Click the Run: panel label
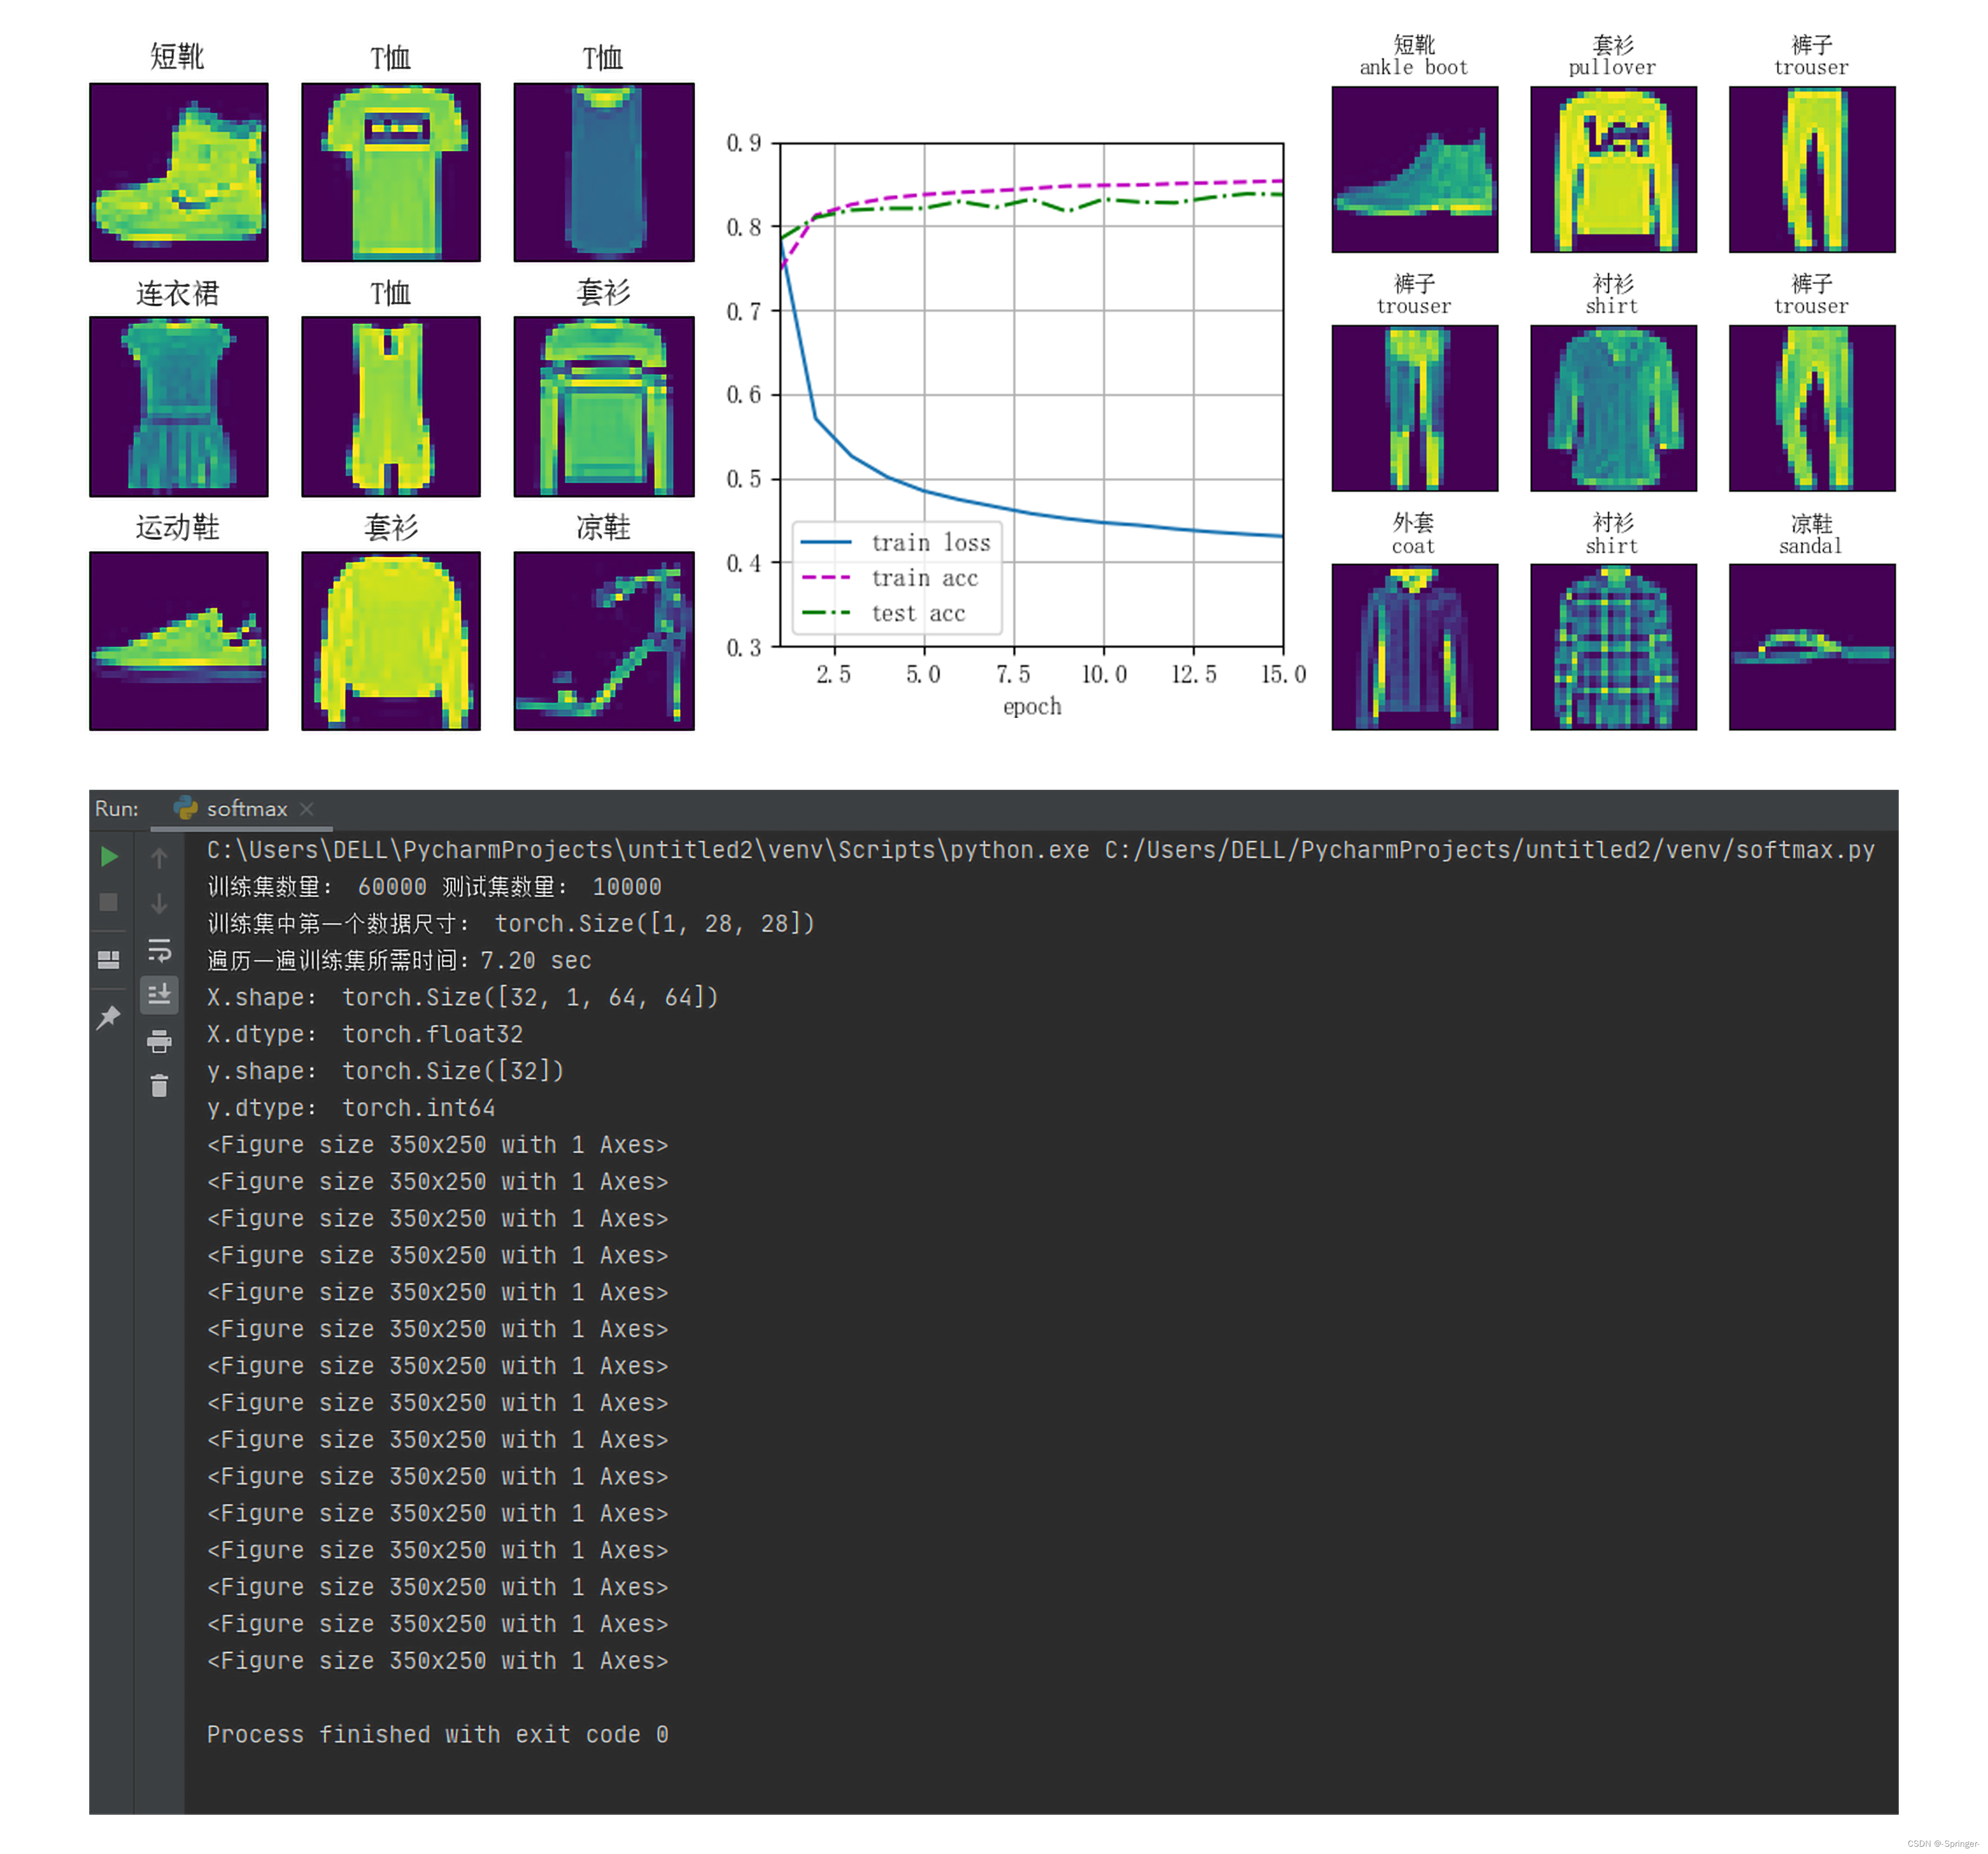Image resolution: width=1988 pixels, height=1854 pixels. coord(117,808)
